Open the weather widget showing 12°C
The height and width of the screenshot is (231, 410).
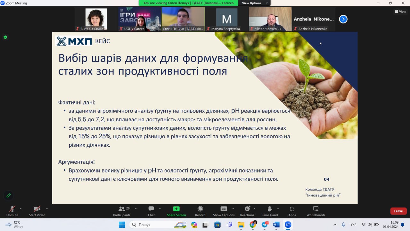click(x=14, y=225)
